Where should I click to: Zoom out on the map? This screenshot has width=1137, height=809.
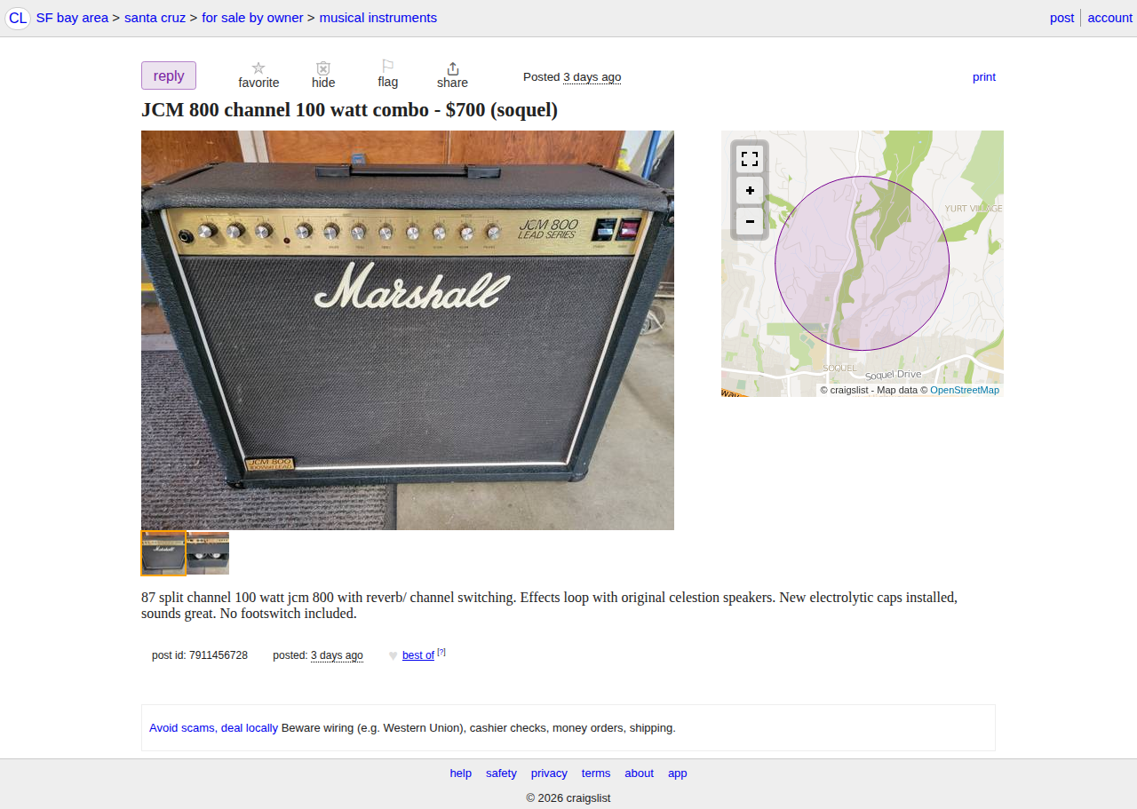[x=750, y=221]
